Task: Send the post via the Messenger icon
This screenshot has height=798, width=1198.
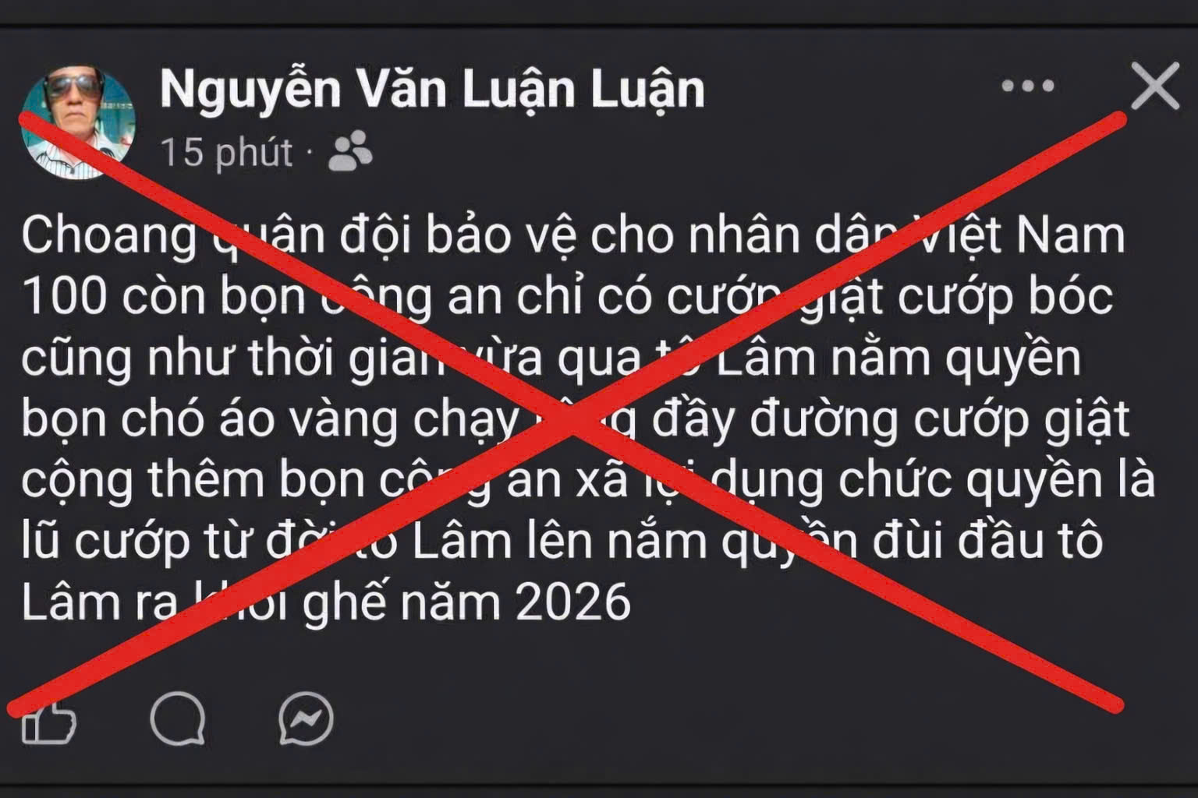Action: point(307,719)
